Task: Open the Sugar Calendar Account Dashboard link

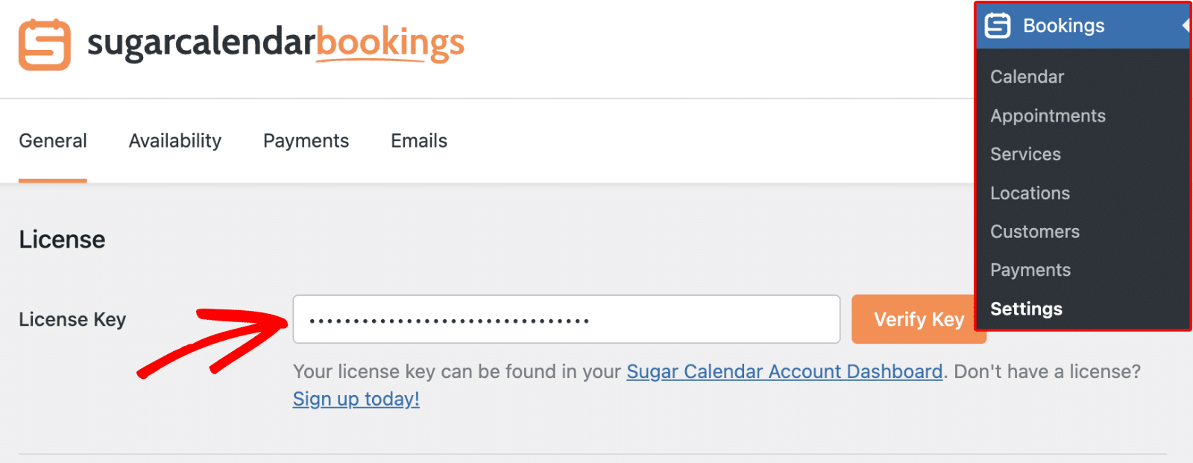Action: coord(784,371)
